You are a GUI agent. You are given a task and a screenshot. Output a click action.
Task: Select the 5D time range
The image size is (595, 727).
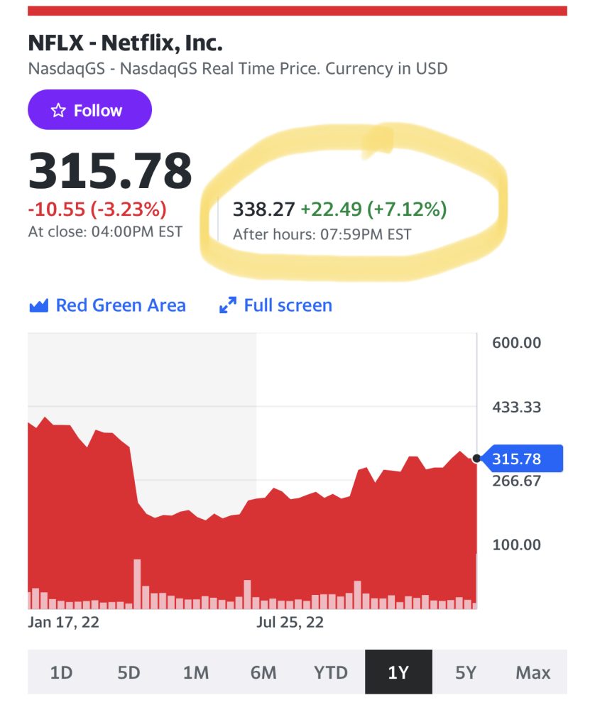129,672
